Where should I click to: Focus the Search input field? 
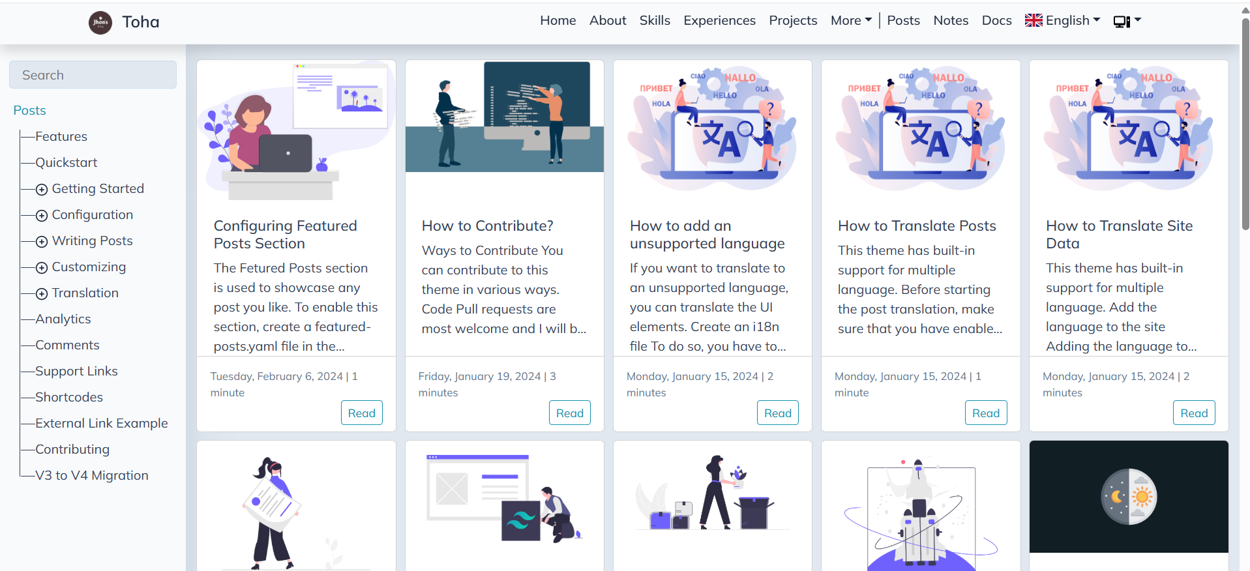tap(93, 75)
